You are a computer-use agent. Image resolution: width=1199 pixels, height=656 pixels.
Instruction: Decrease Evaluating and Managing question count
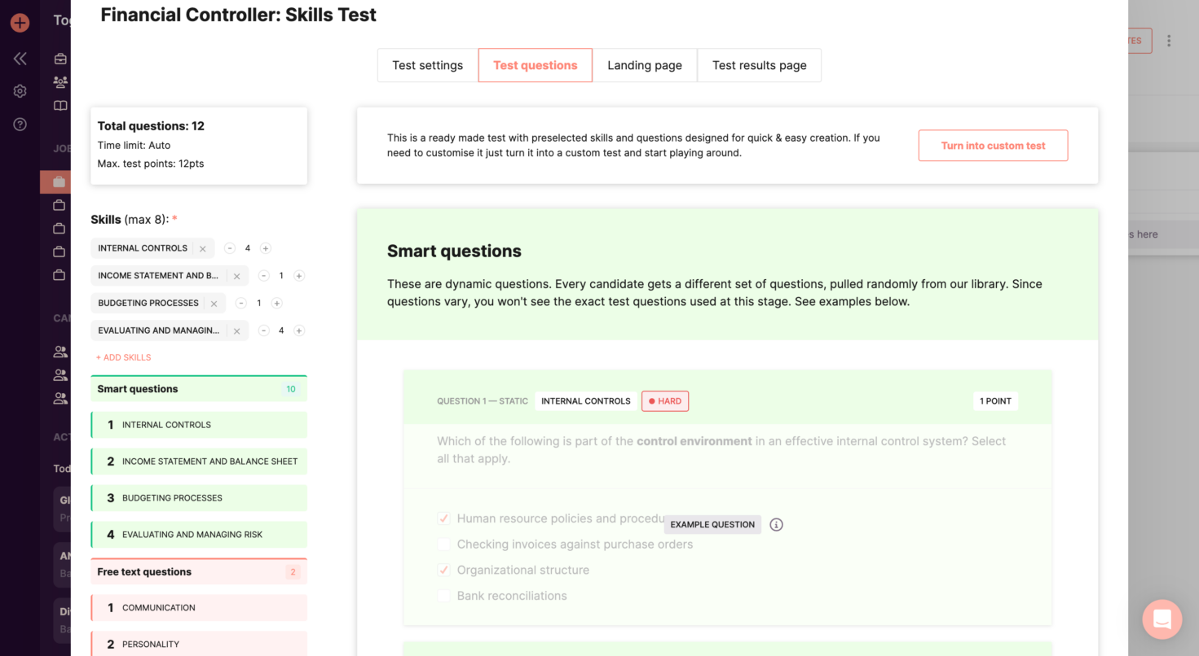(x=263, y=330)
